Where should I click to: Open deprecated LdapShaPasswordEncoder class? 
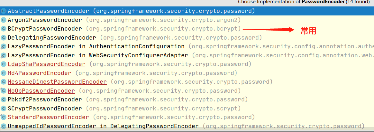pyautogui.click(x=47, y=64)
